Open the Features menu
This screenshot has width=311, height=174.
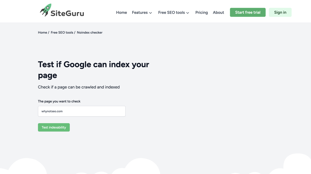pyautogui.click(x=142, y=12)
